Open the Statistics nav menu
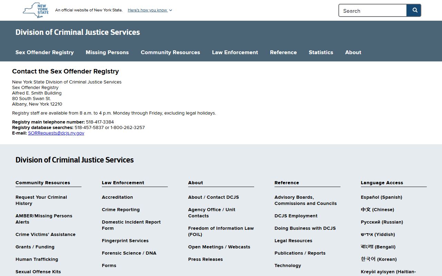The height and width of the screenshot is (276, 442). tap(321, 52)
